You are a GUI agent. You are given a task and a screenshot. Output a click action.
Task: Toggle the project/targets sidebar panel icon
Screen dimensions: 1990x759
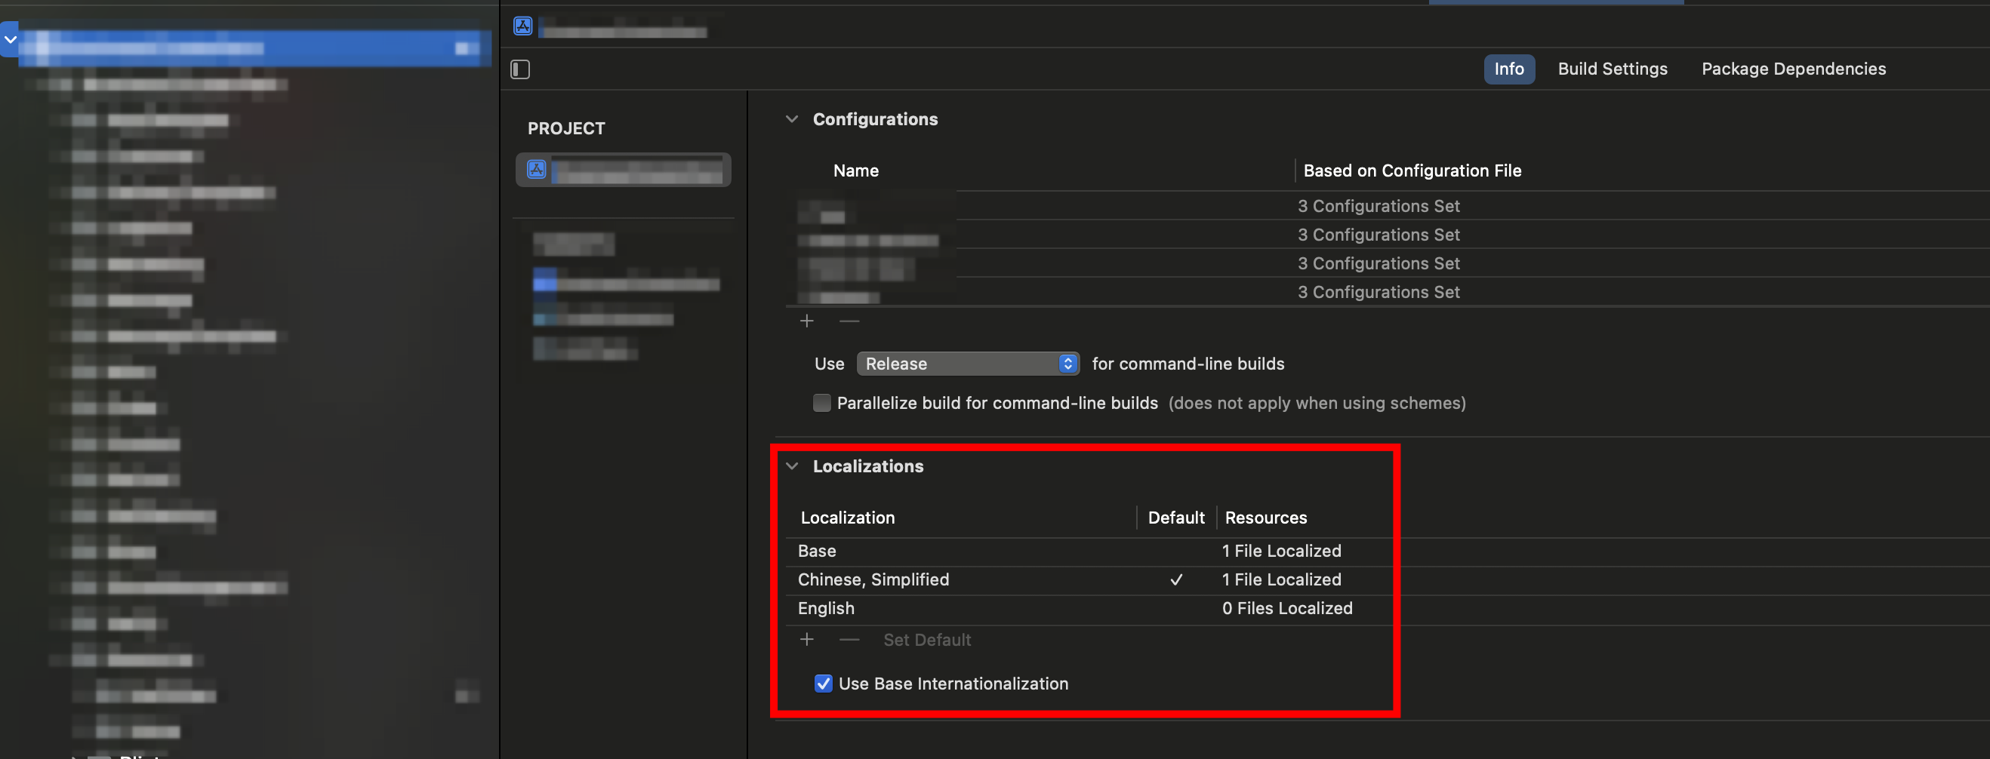click(520, 69)
